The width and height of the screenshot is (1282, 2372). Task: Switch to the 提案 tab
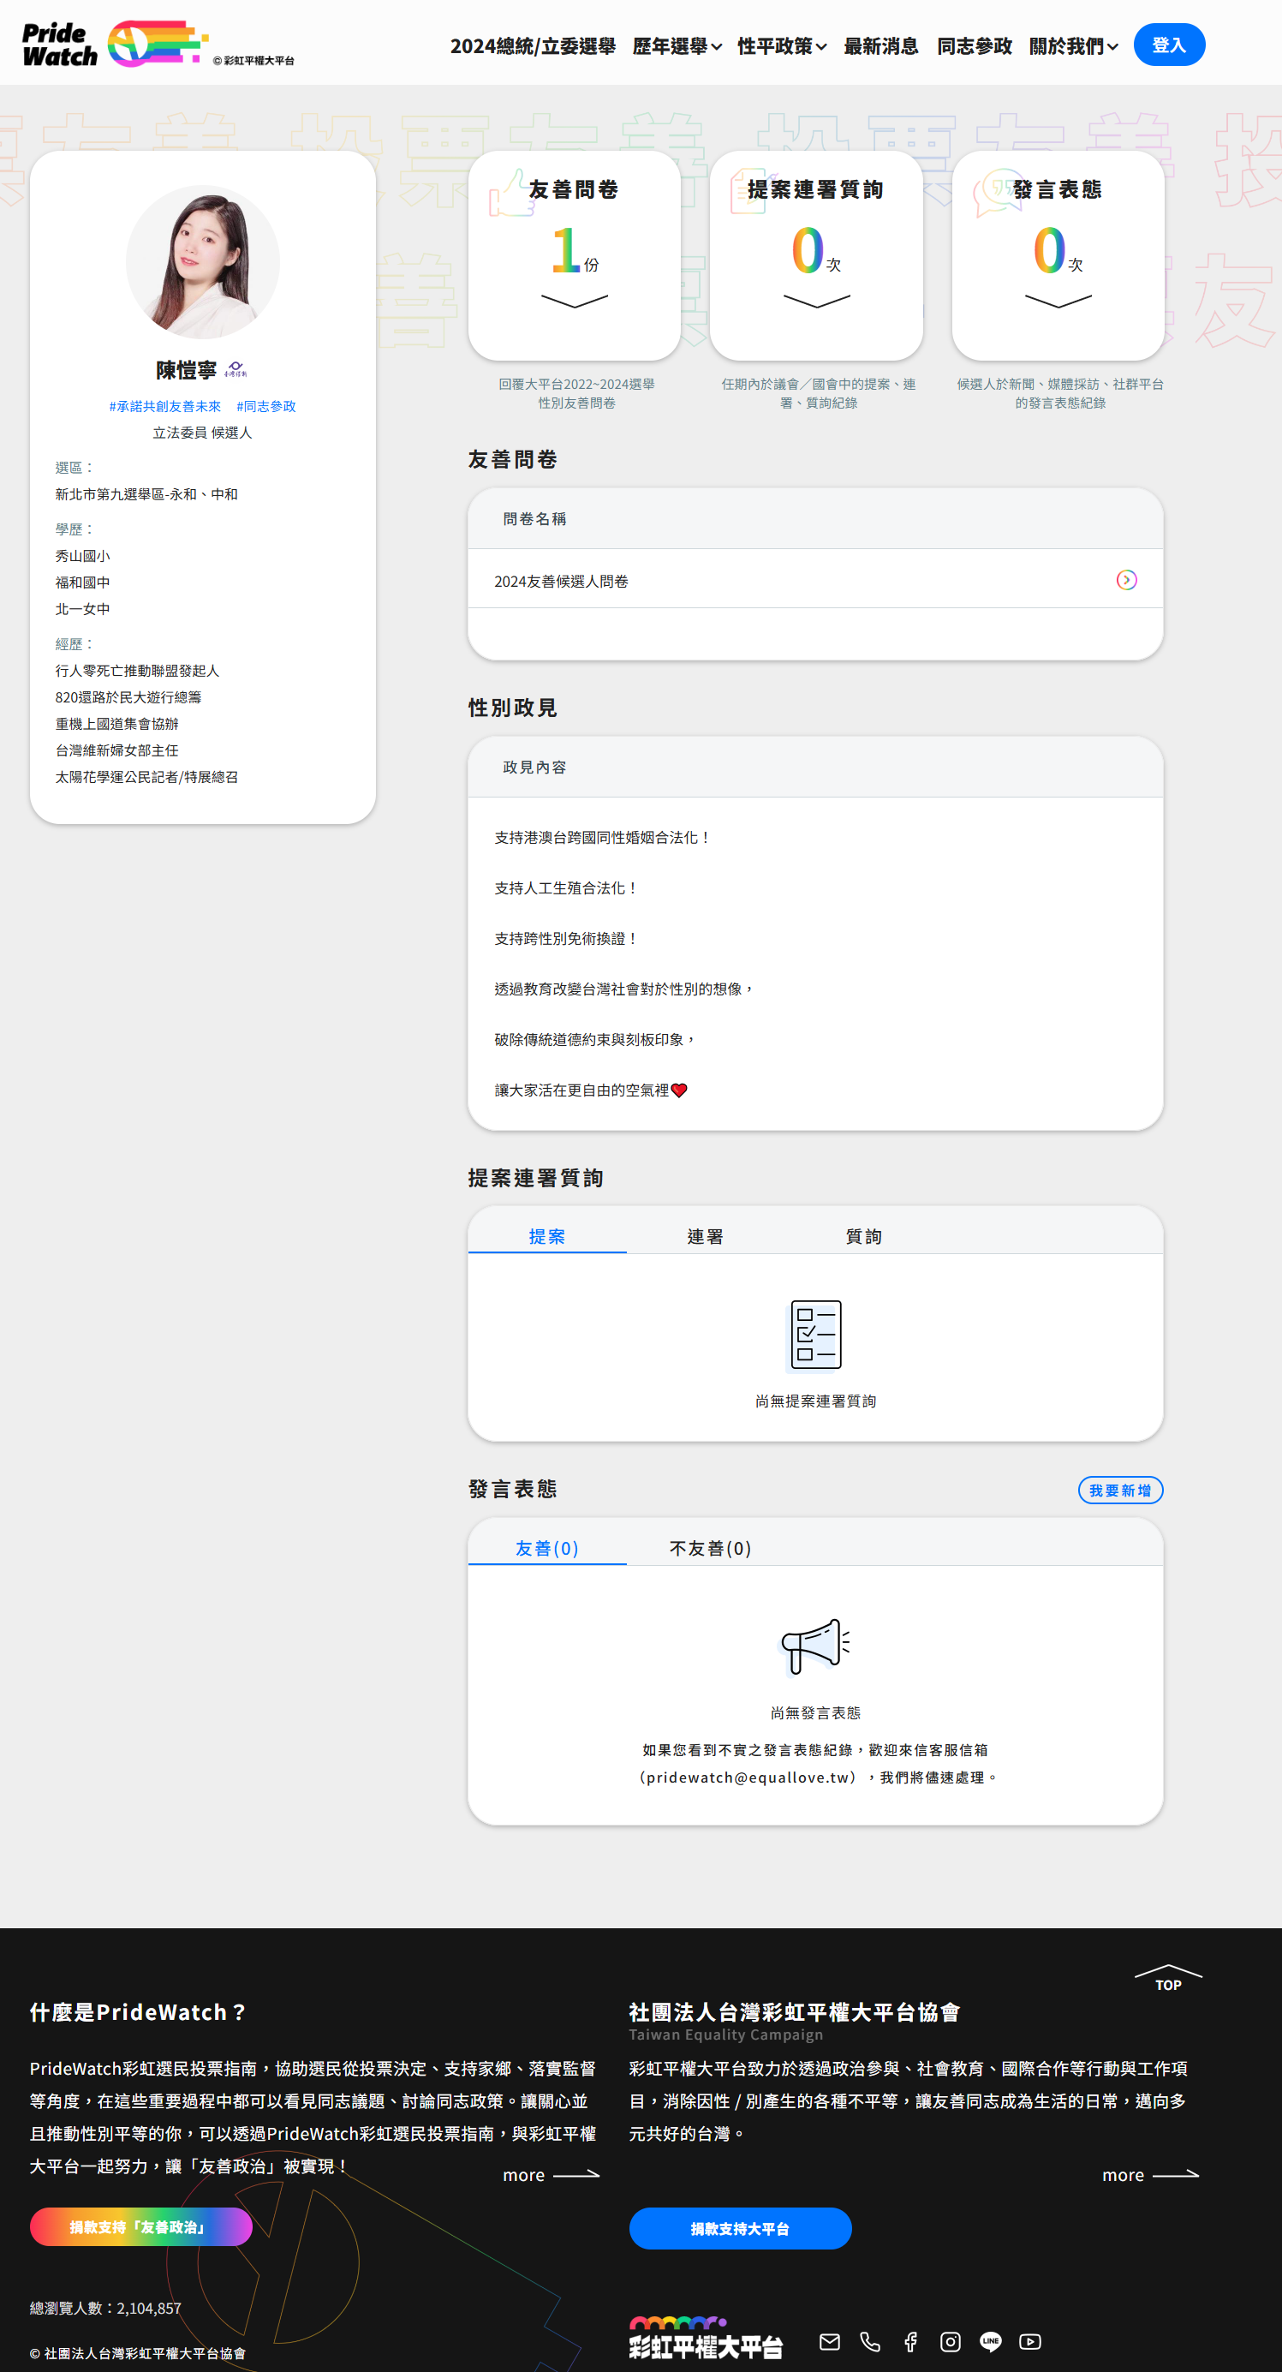pyautogui.click(x=547, y=1236)
